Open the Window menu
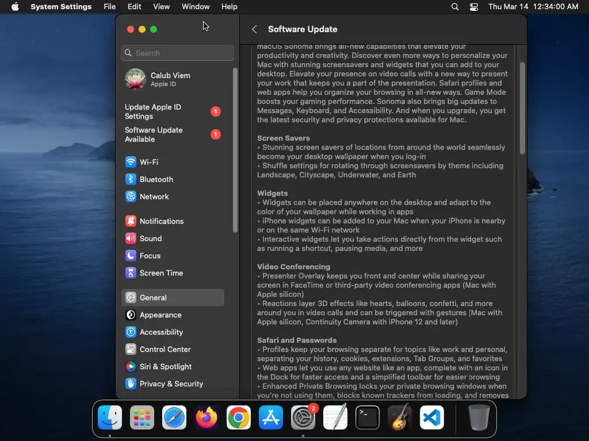589x441 pixels. coord(196,7)
